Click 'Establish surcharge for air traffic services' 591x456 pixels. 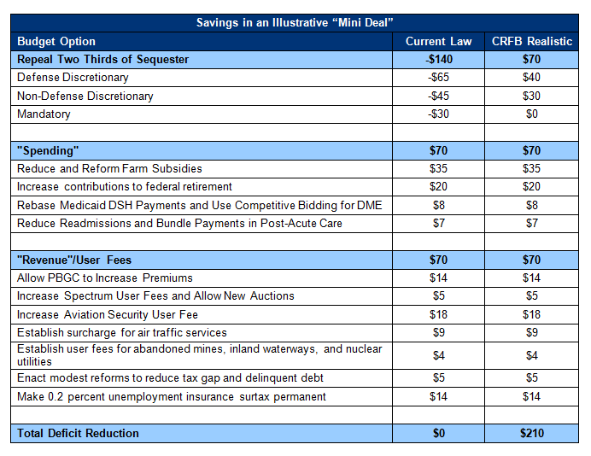(x=122, y=332)
